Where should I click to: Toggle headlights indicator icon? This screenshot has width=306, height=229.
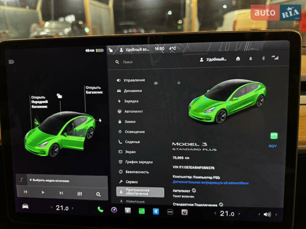(x=11, y=62)
